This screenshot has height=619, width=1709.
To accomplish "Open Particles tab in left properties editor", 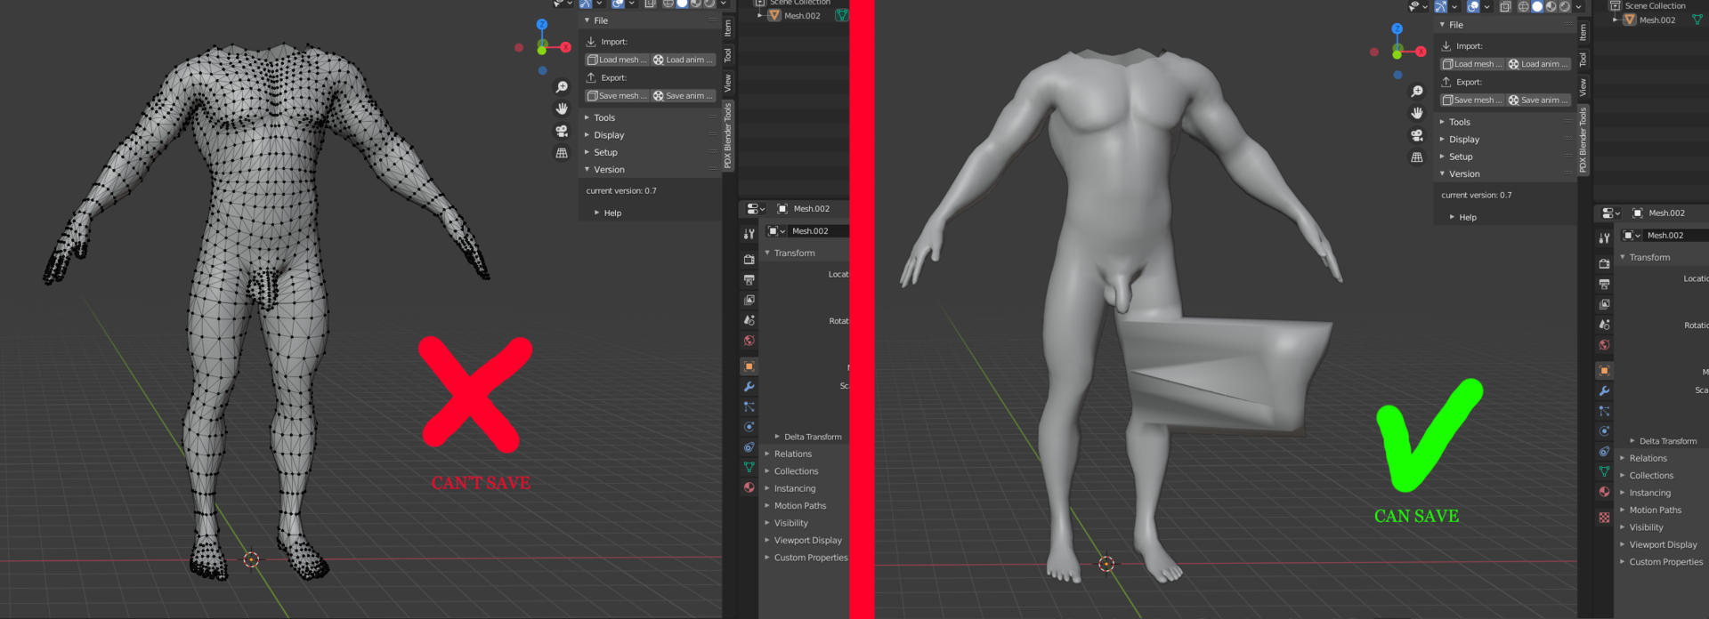I will pos(749,406).
